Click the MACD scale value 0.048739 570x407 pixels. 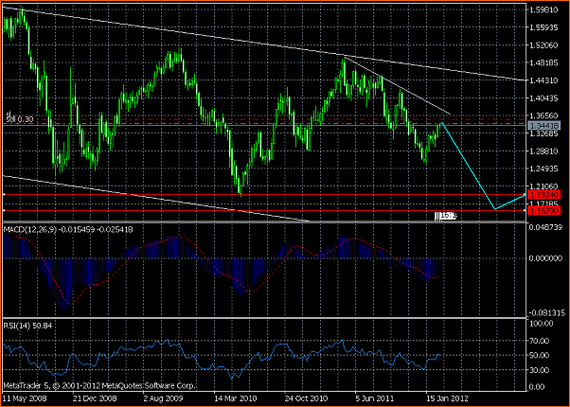click(x=547, y=226)
